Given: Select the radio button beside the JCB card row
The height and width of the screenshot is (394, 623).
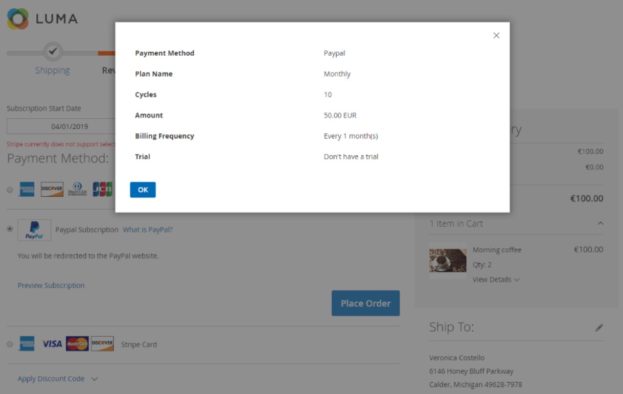Looking at the screenshot, I should (x=10, y=190).
